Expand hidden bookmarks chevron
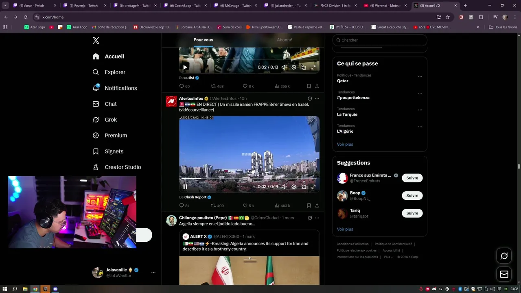Screen dimensions: 521x293 [x=478, y=27]
